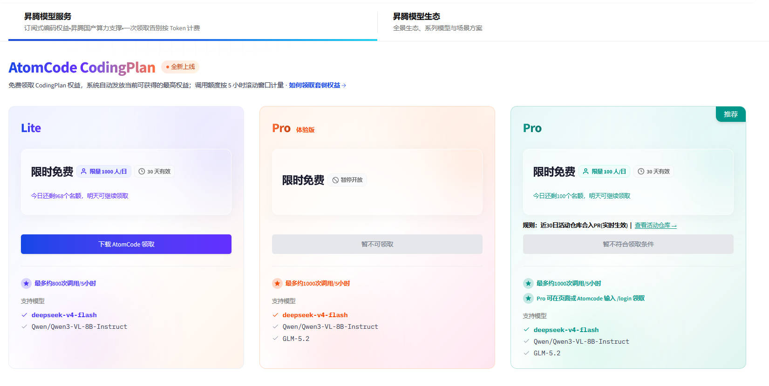Click 限时免费 in the Lite card
The image size is (769, 386).
(52, 172)
